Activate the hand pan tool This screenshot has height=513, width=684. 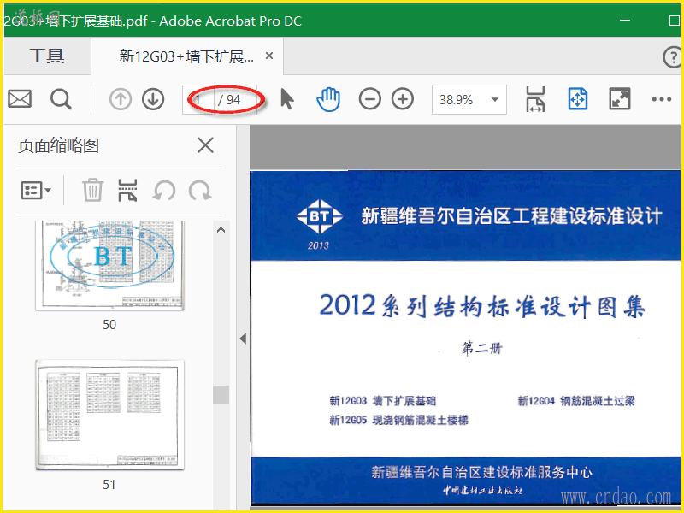pyautogui.click(x=328, y=99)
